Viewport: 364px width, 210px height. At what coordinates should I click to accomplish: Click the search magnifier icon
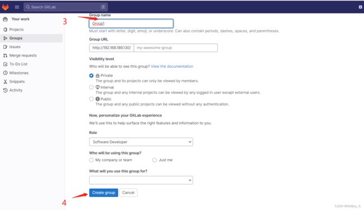pyautogui.click(x=28, y=7)
